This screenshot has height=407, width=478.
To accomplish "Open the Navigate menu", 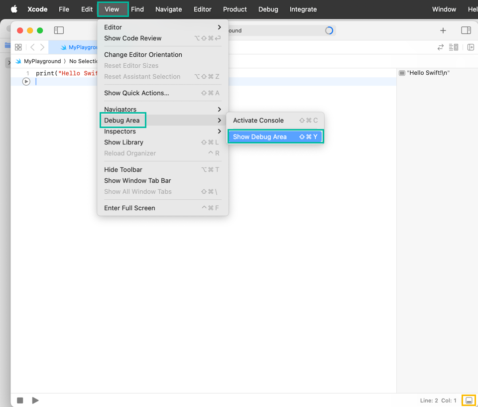I will click(169, 9).
